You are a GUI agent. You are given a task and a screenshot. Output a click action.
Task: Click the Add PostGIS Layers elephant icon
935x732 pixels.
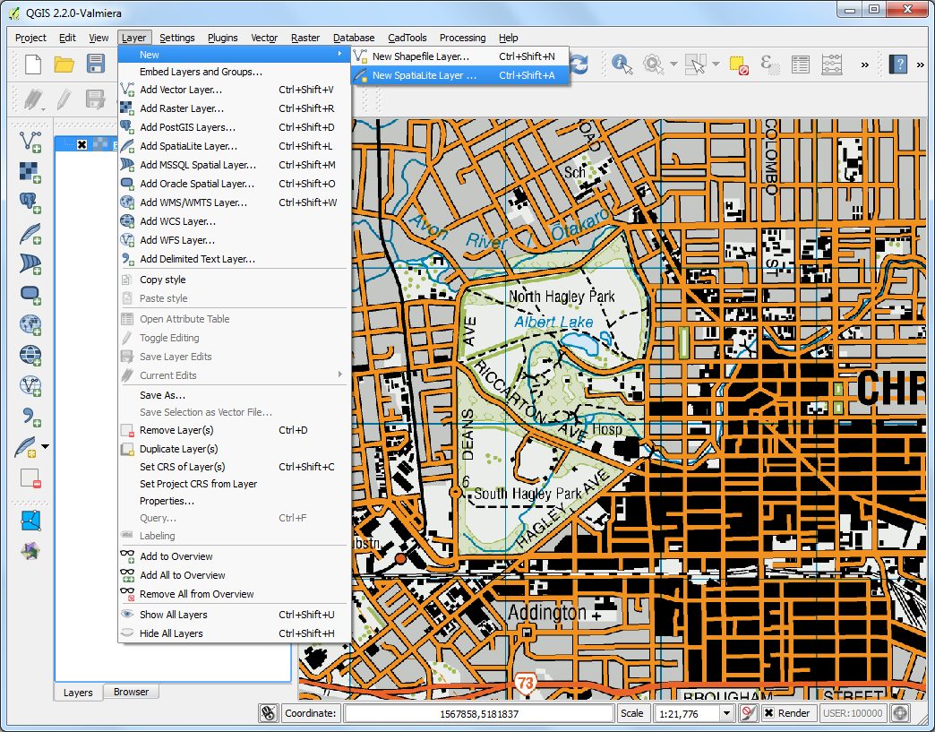[30, 202]
